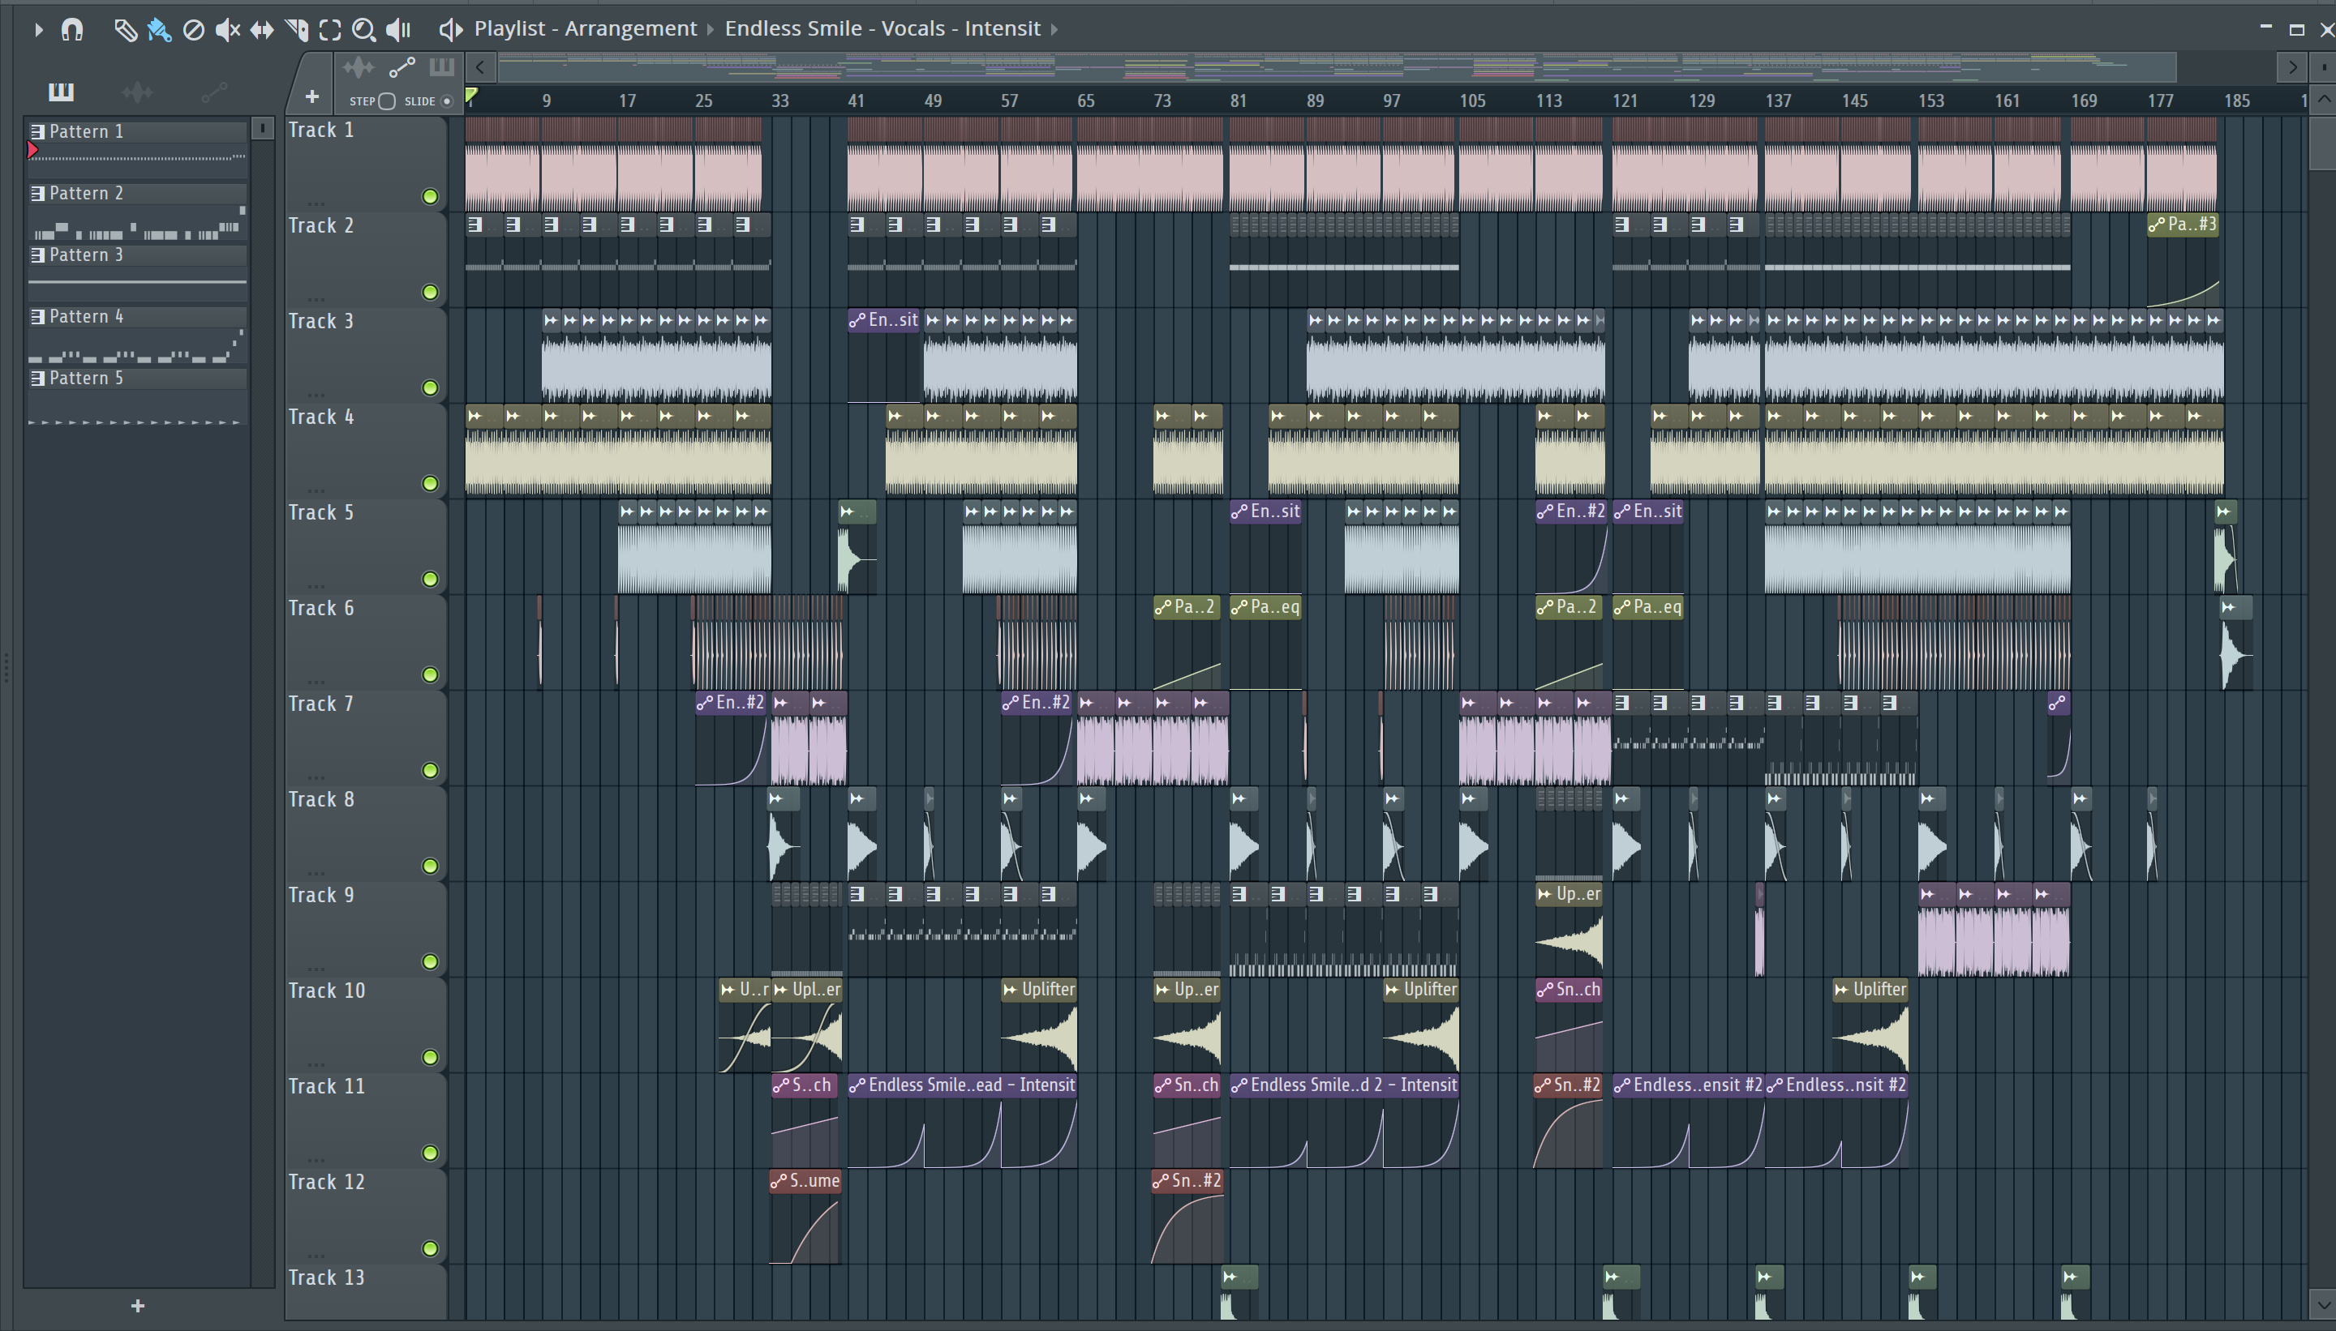The image size is (2336, 1331).
Task: Open Pa..#3 automation clip menu on Track 2
Action: pyautogui.click(x=2157, y=225)
